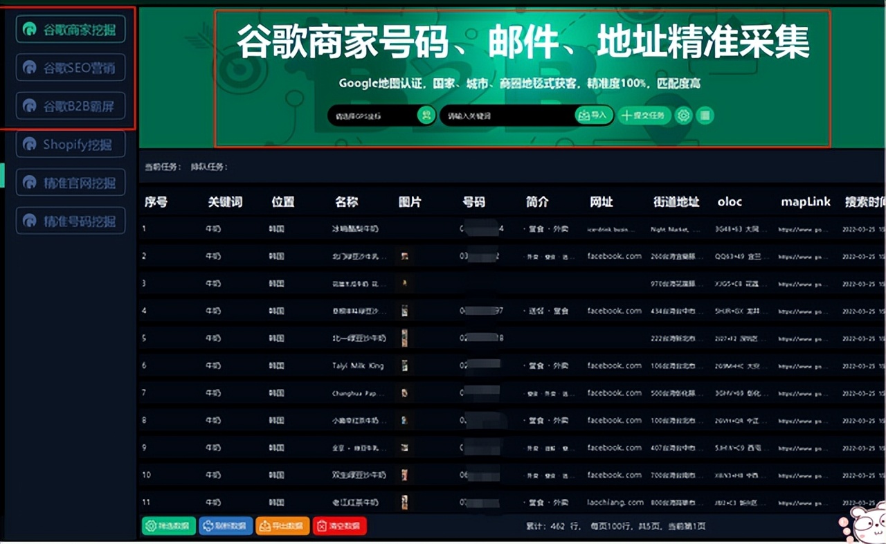
Task: Click the 导入 import button
Action: (594, 115)
